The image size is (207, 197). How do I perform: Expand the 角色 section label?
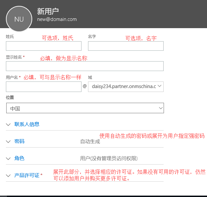coord(19,158)
